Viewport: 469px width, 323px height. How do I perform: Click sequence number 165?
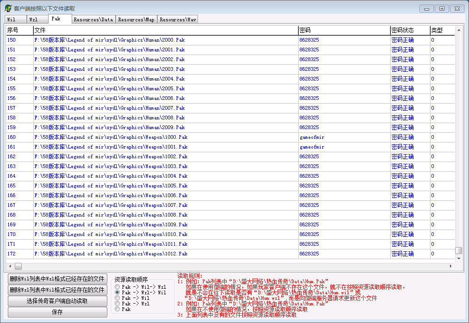pyautogui.click(x=12, y=186)
